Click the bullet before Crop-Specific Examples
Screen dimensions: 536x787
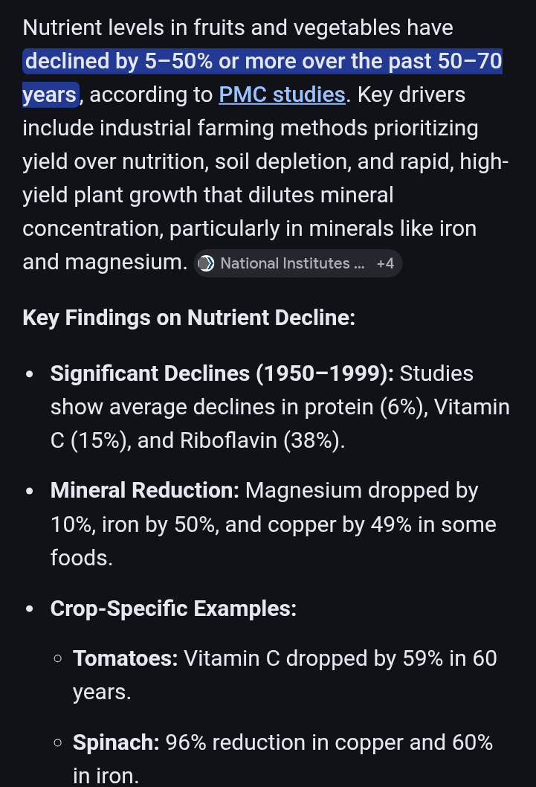30,609
